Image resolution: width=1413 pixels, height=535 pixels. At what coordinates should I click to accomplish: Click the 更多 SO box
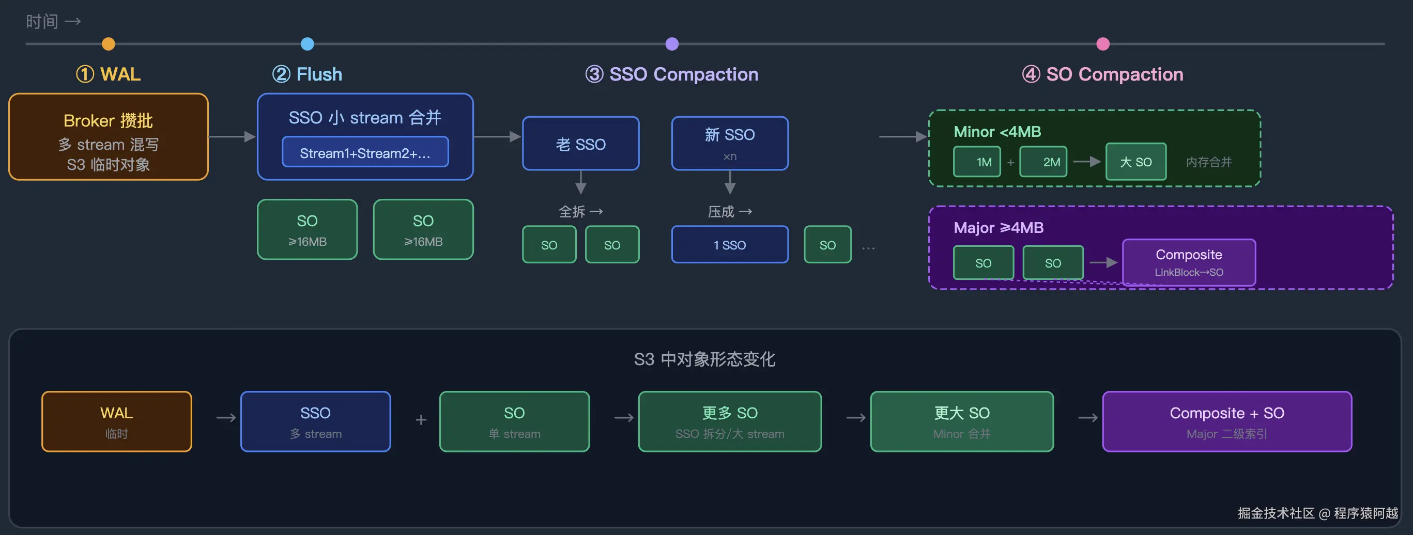click(730, 421)
